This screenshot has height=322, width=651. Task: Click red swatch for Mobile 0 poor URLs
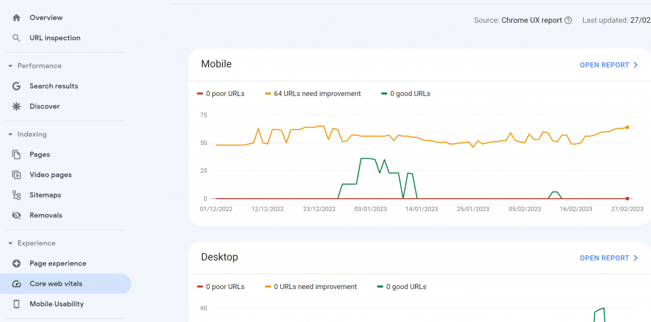point(200,94)
